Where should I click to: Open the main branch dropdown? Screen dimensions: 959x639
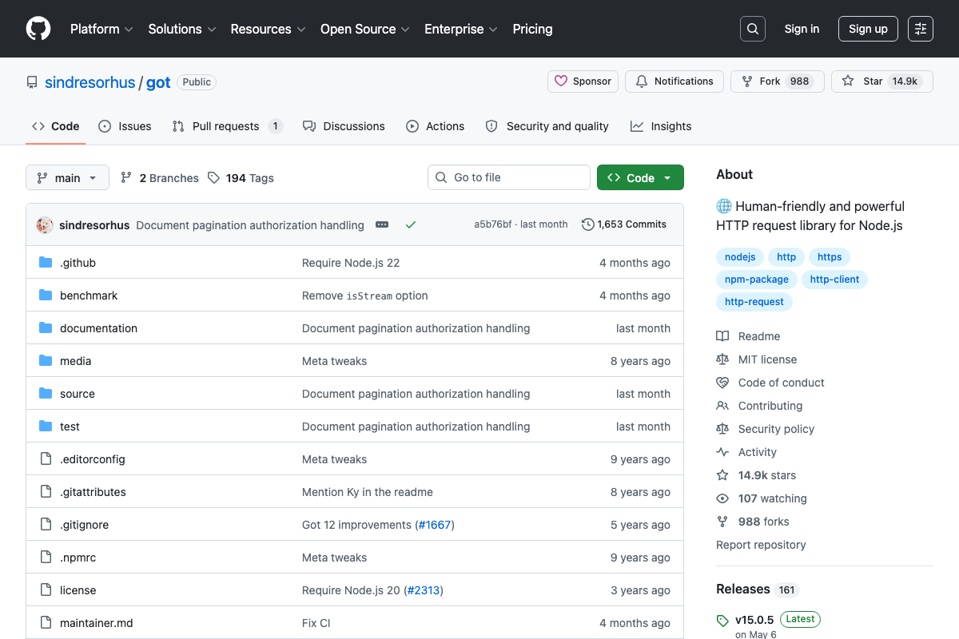[67, 178]
